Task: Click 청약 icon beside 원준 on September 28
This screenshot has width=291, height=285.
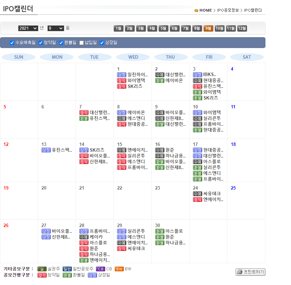Action: tap(84, 249)
